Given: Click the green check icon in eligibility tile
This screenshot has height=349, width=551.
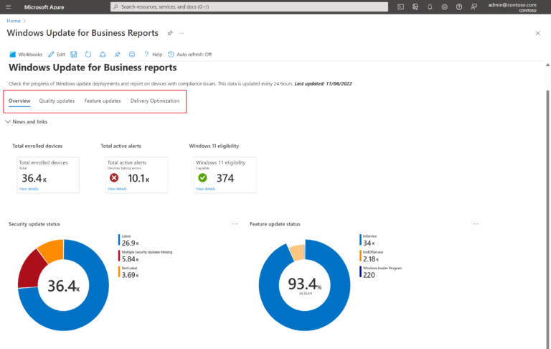Looking at the screenshot, I should pyautogui.click(x=202, y=178).
